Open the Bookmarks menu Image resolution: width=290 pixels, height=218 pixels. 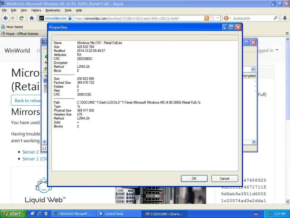coord(53,10)
